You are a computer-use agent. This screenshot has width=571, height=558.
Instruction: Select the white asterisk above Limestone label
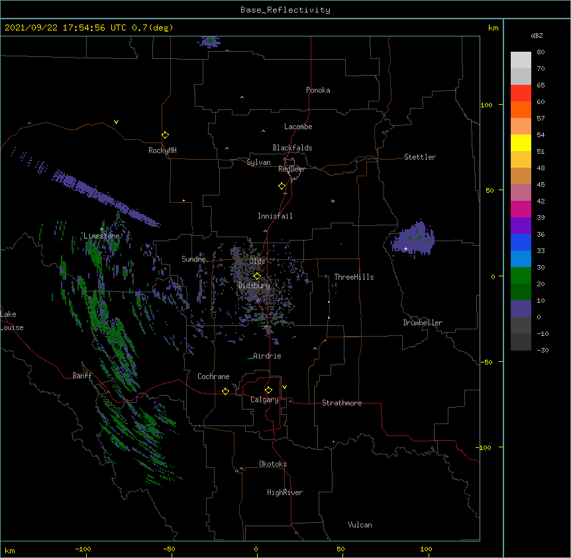click(x=101, y=229)
